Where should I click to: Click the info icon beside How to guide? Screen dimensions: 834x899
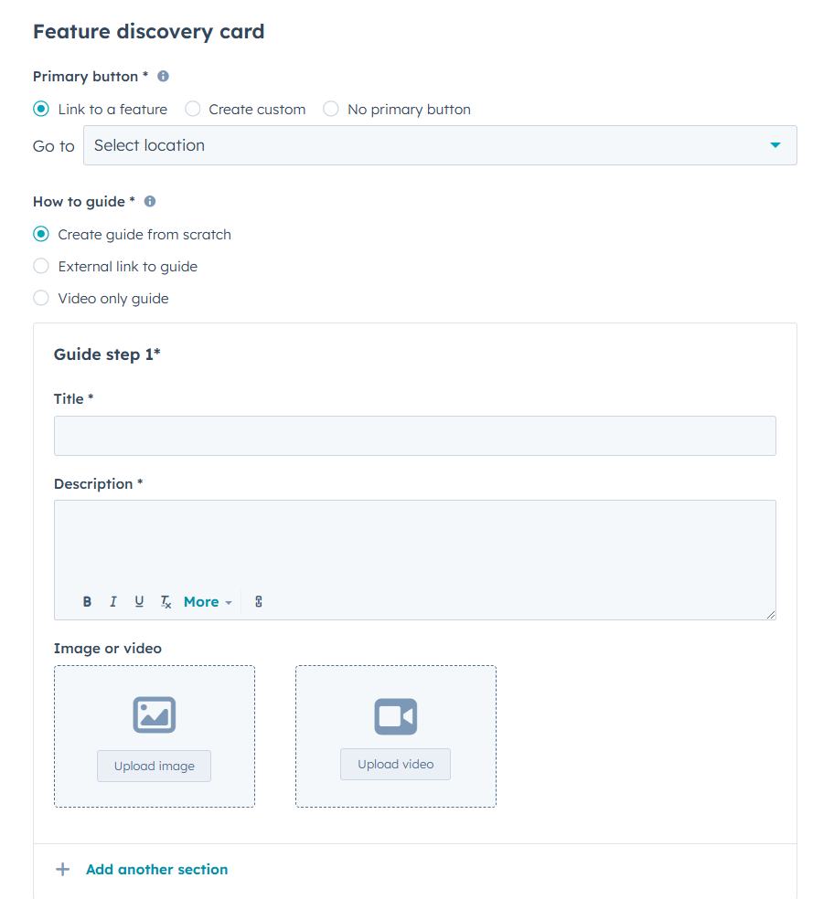(150, 201)
